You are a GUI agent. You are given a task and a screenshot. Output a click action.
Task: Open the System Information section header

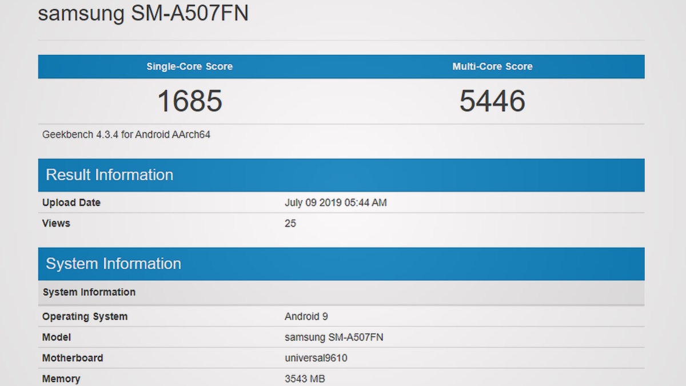(x=341, y=264)
